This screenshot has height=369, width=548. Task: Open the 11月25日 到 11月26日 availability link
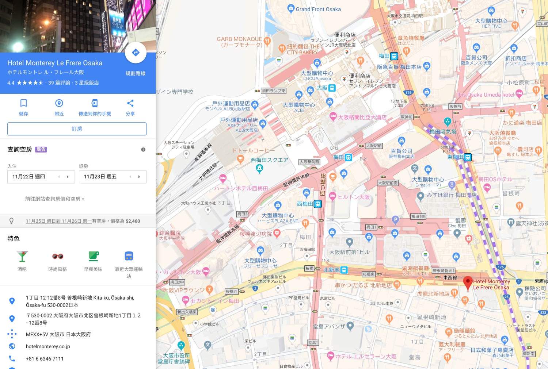click(59, 221)
